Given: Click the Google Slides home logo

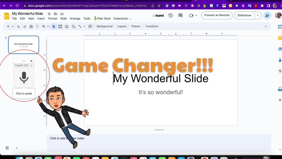Looking at the screenshot, I should (7, 16).
